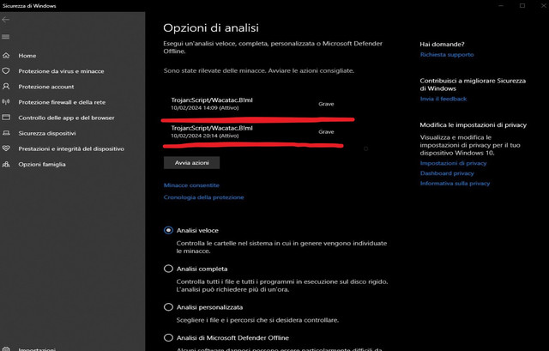The width and height of the screenshot is (549, 351).
Task: Click the Richiesta supporto link
Action: click(447, 55)
